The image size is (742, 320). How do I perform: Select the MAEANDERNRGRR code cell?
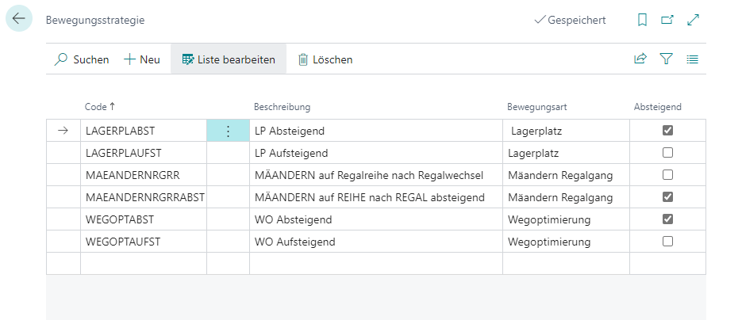133,174
